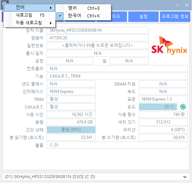Minimize the window

pos(177,5)
